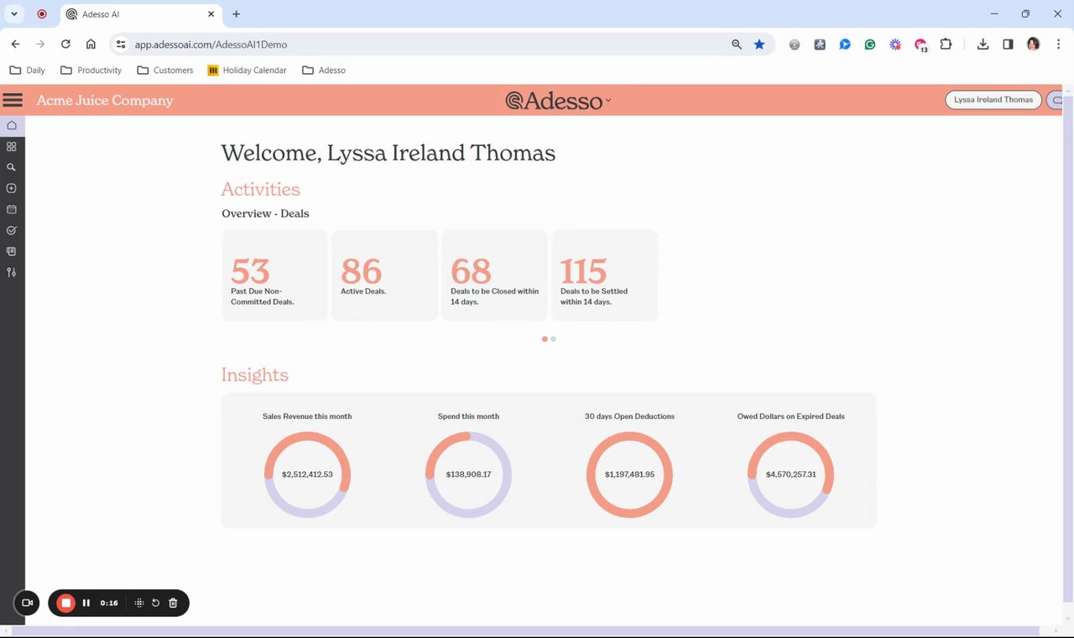Image resolution: width=1074 pixels, height=638 pixels.
Task: Toggle the Chrome side panel
Action: coord(1009,44)
